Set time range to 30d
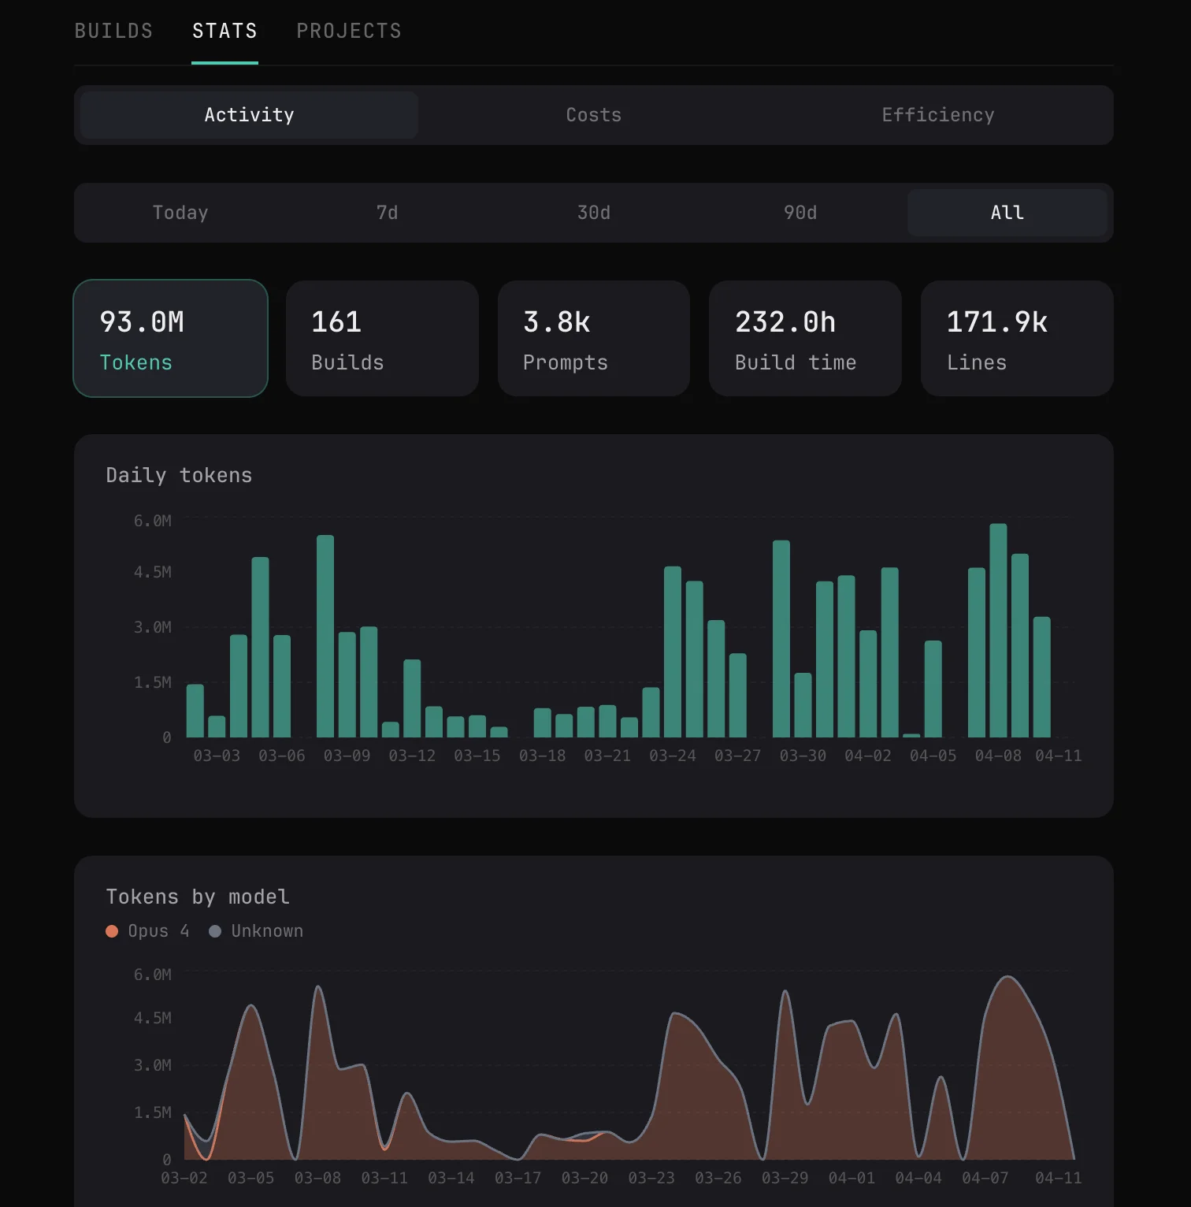This screenshot has height=1207, width=1191. [593, 213]
